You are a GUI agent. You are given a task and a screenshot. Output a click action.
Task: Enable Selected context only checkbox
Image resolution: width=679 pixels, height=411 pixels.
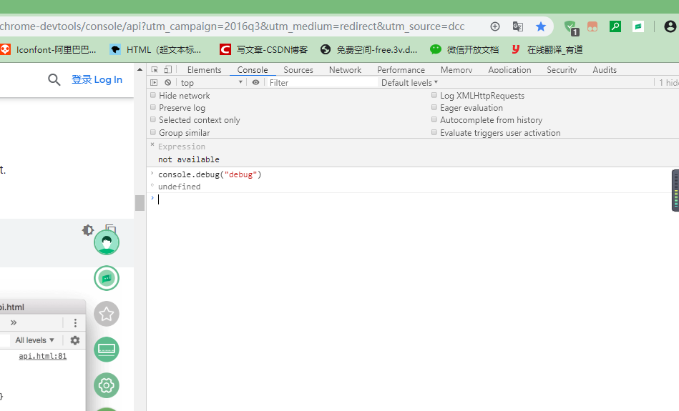[x=153, y=119]
